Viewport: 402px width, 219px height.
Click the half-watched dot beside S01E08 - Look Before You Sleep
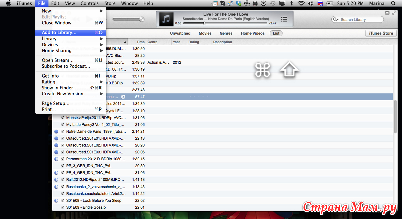pyautogui.click(x=56, y=200)
